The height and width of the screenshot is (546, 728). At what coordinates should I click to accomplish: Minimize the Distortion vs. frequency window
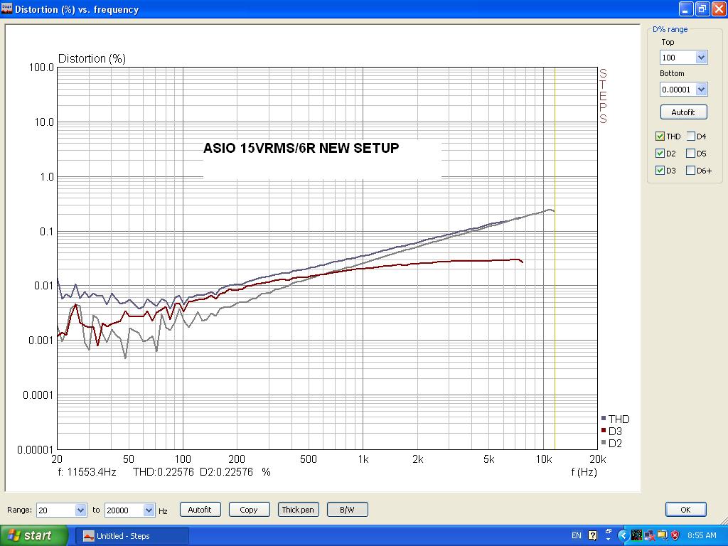coord(686,9)
